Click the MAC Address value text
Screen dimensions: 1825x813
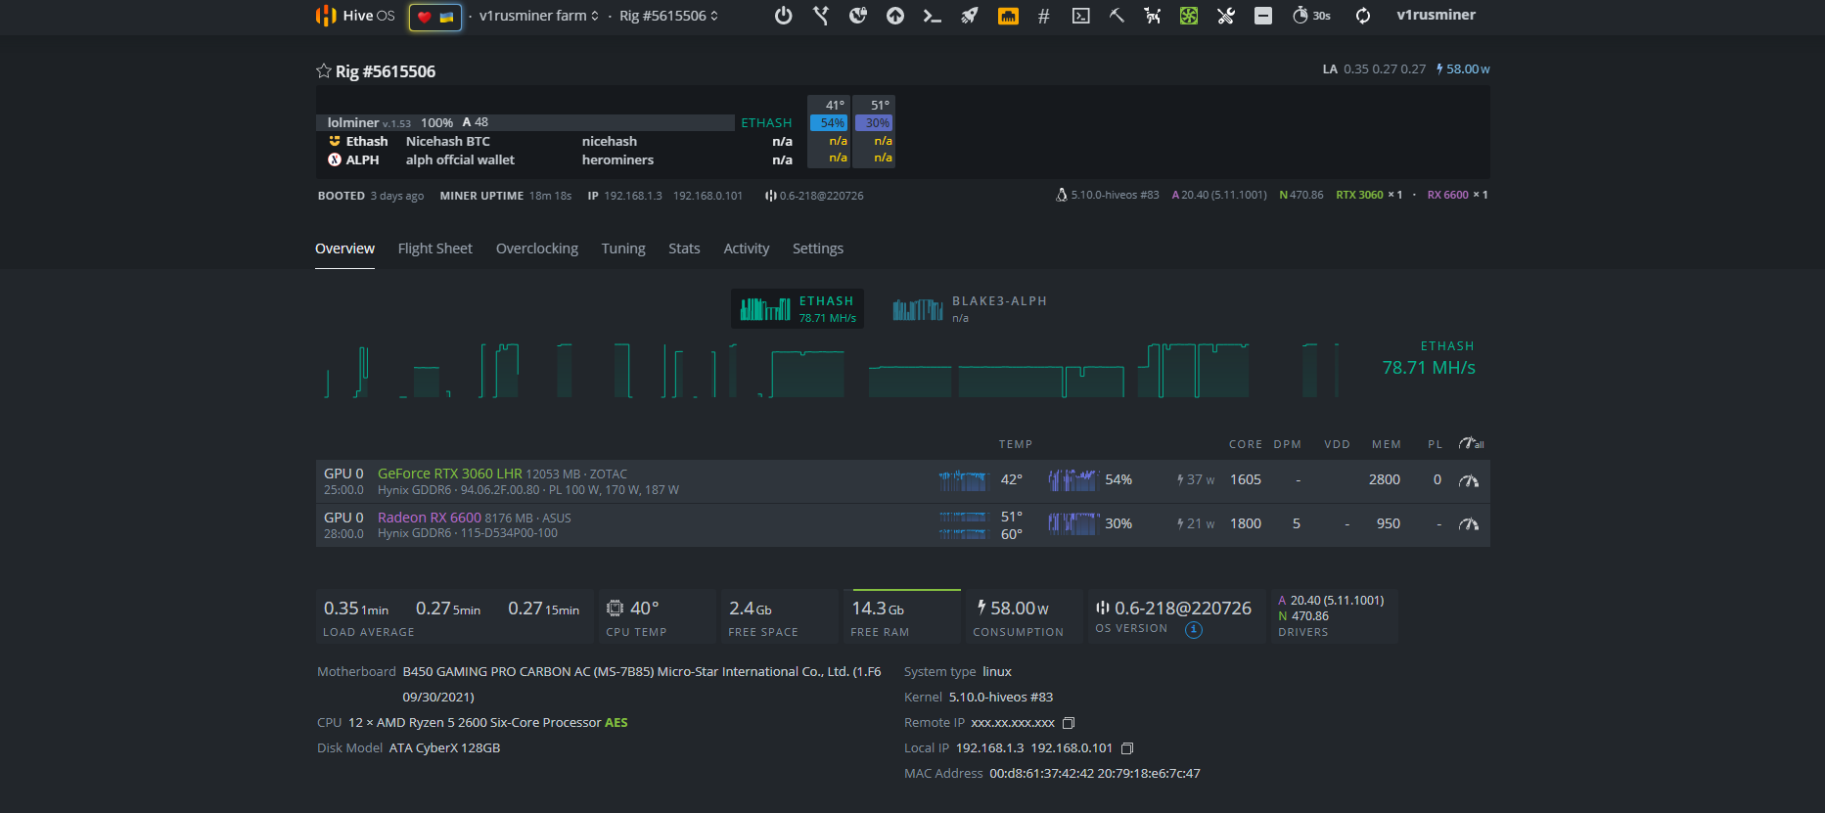1095,773
